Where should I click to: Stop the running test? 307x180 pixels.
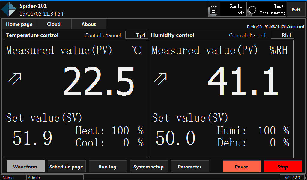point(282,166)
